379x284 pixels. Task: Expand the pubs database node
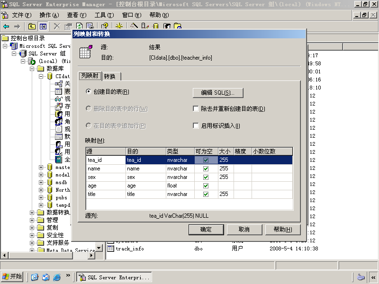[41, 197]
